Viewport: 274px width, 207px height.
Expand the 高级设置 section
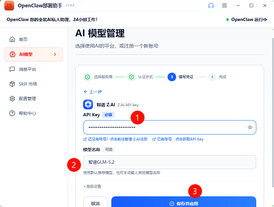pyautogui.click(x=92, y=186)
